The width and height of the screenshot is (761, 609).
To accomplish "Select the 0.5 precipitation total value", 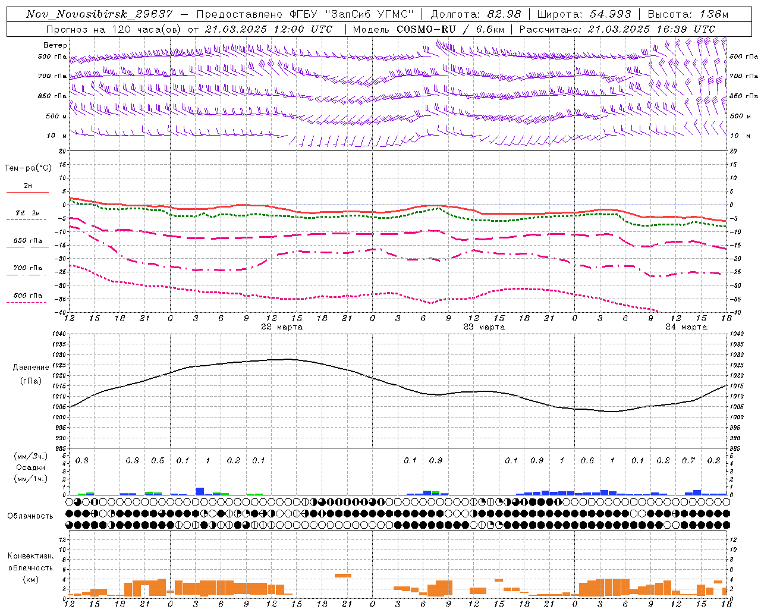I will [x=158, y=461].
